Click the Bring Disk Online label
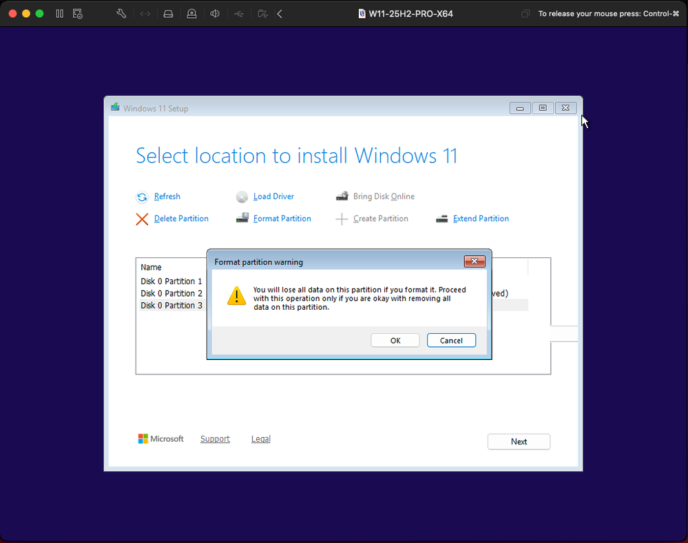Viewport: 688px width, 543px height. [384, 197]
